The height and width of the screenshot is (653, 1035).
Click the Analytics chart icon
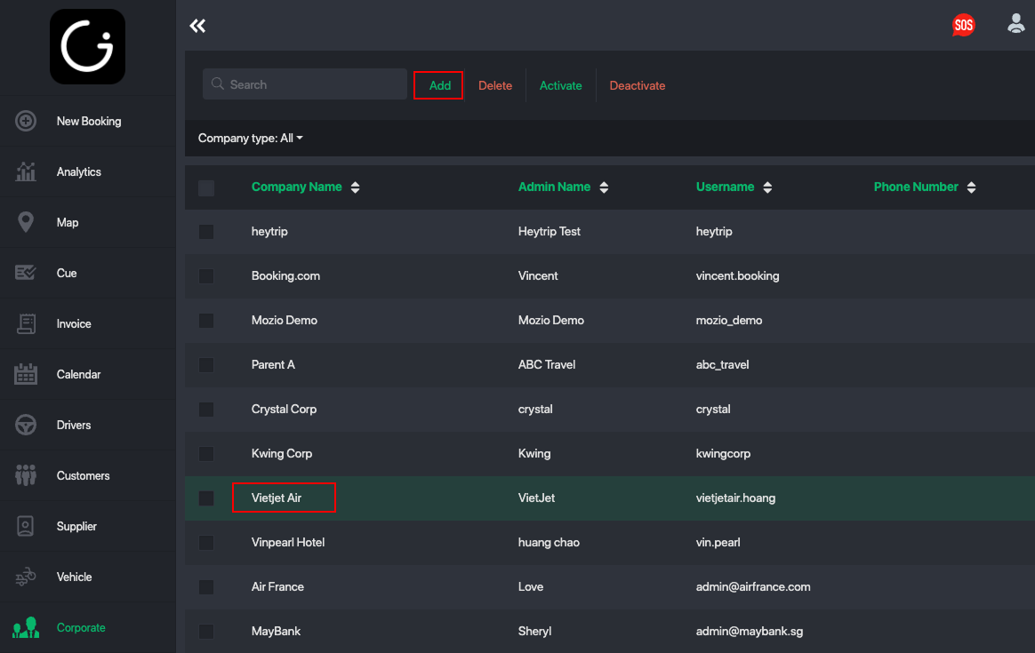(x=26, y=171)
